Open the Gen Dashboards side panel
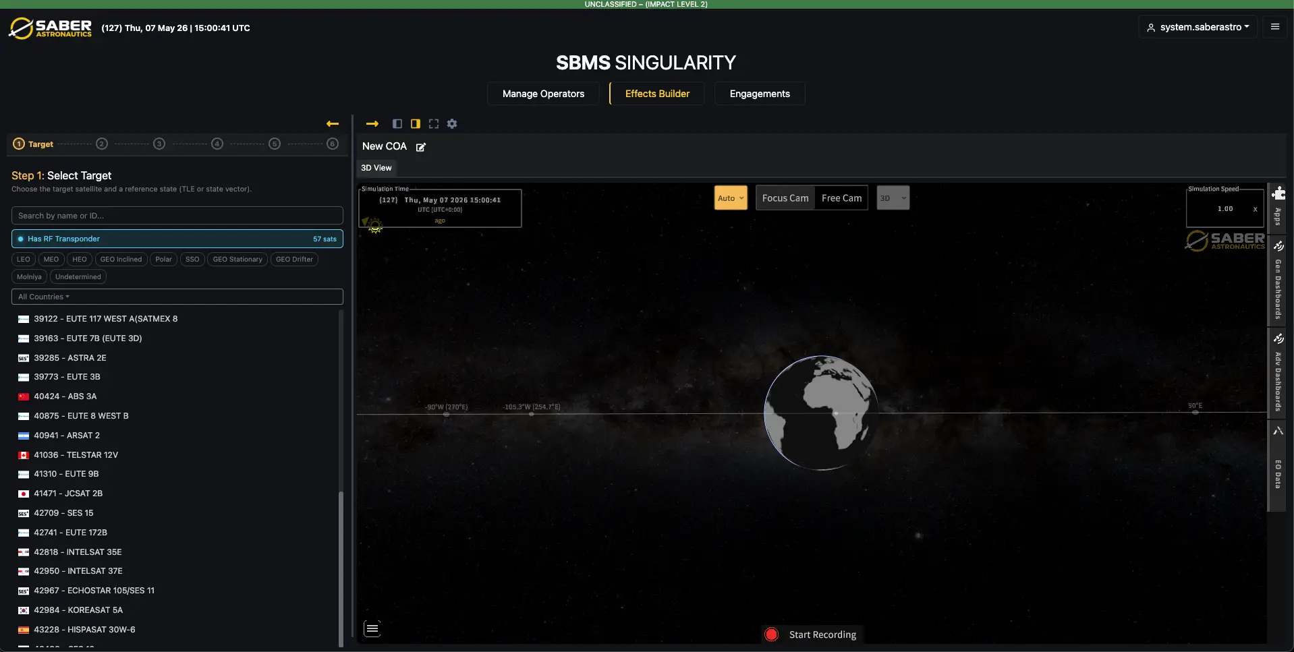The height and width of the screenshot is (652, 1294). (1278, 280)
